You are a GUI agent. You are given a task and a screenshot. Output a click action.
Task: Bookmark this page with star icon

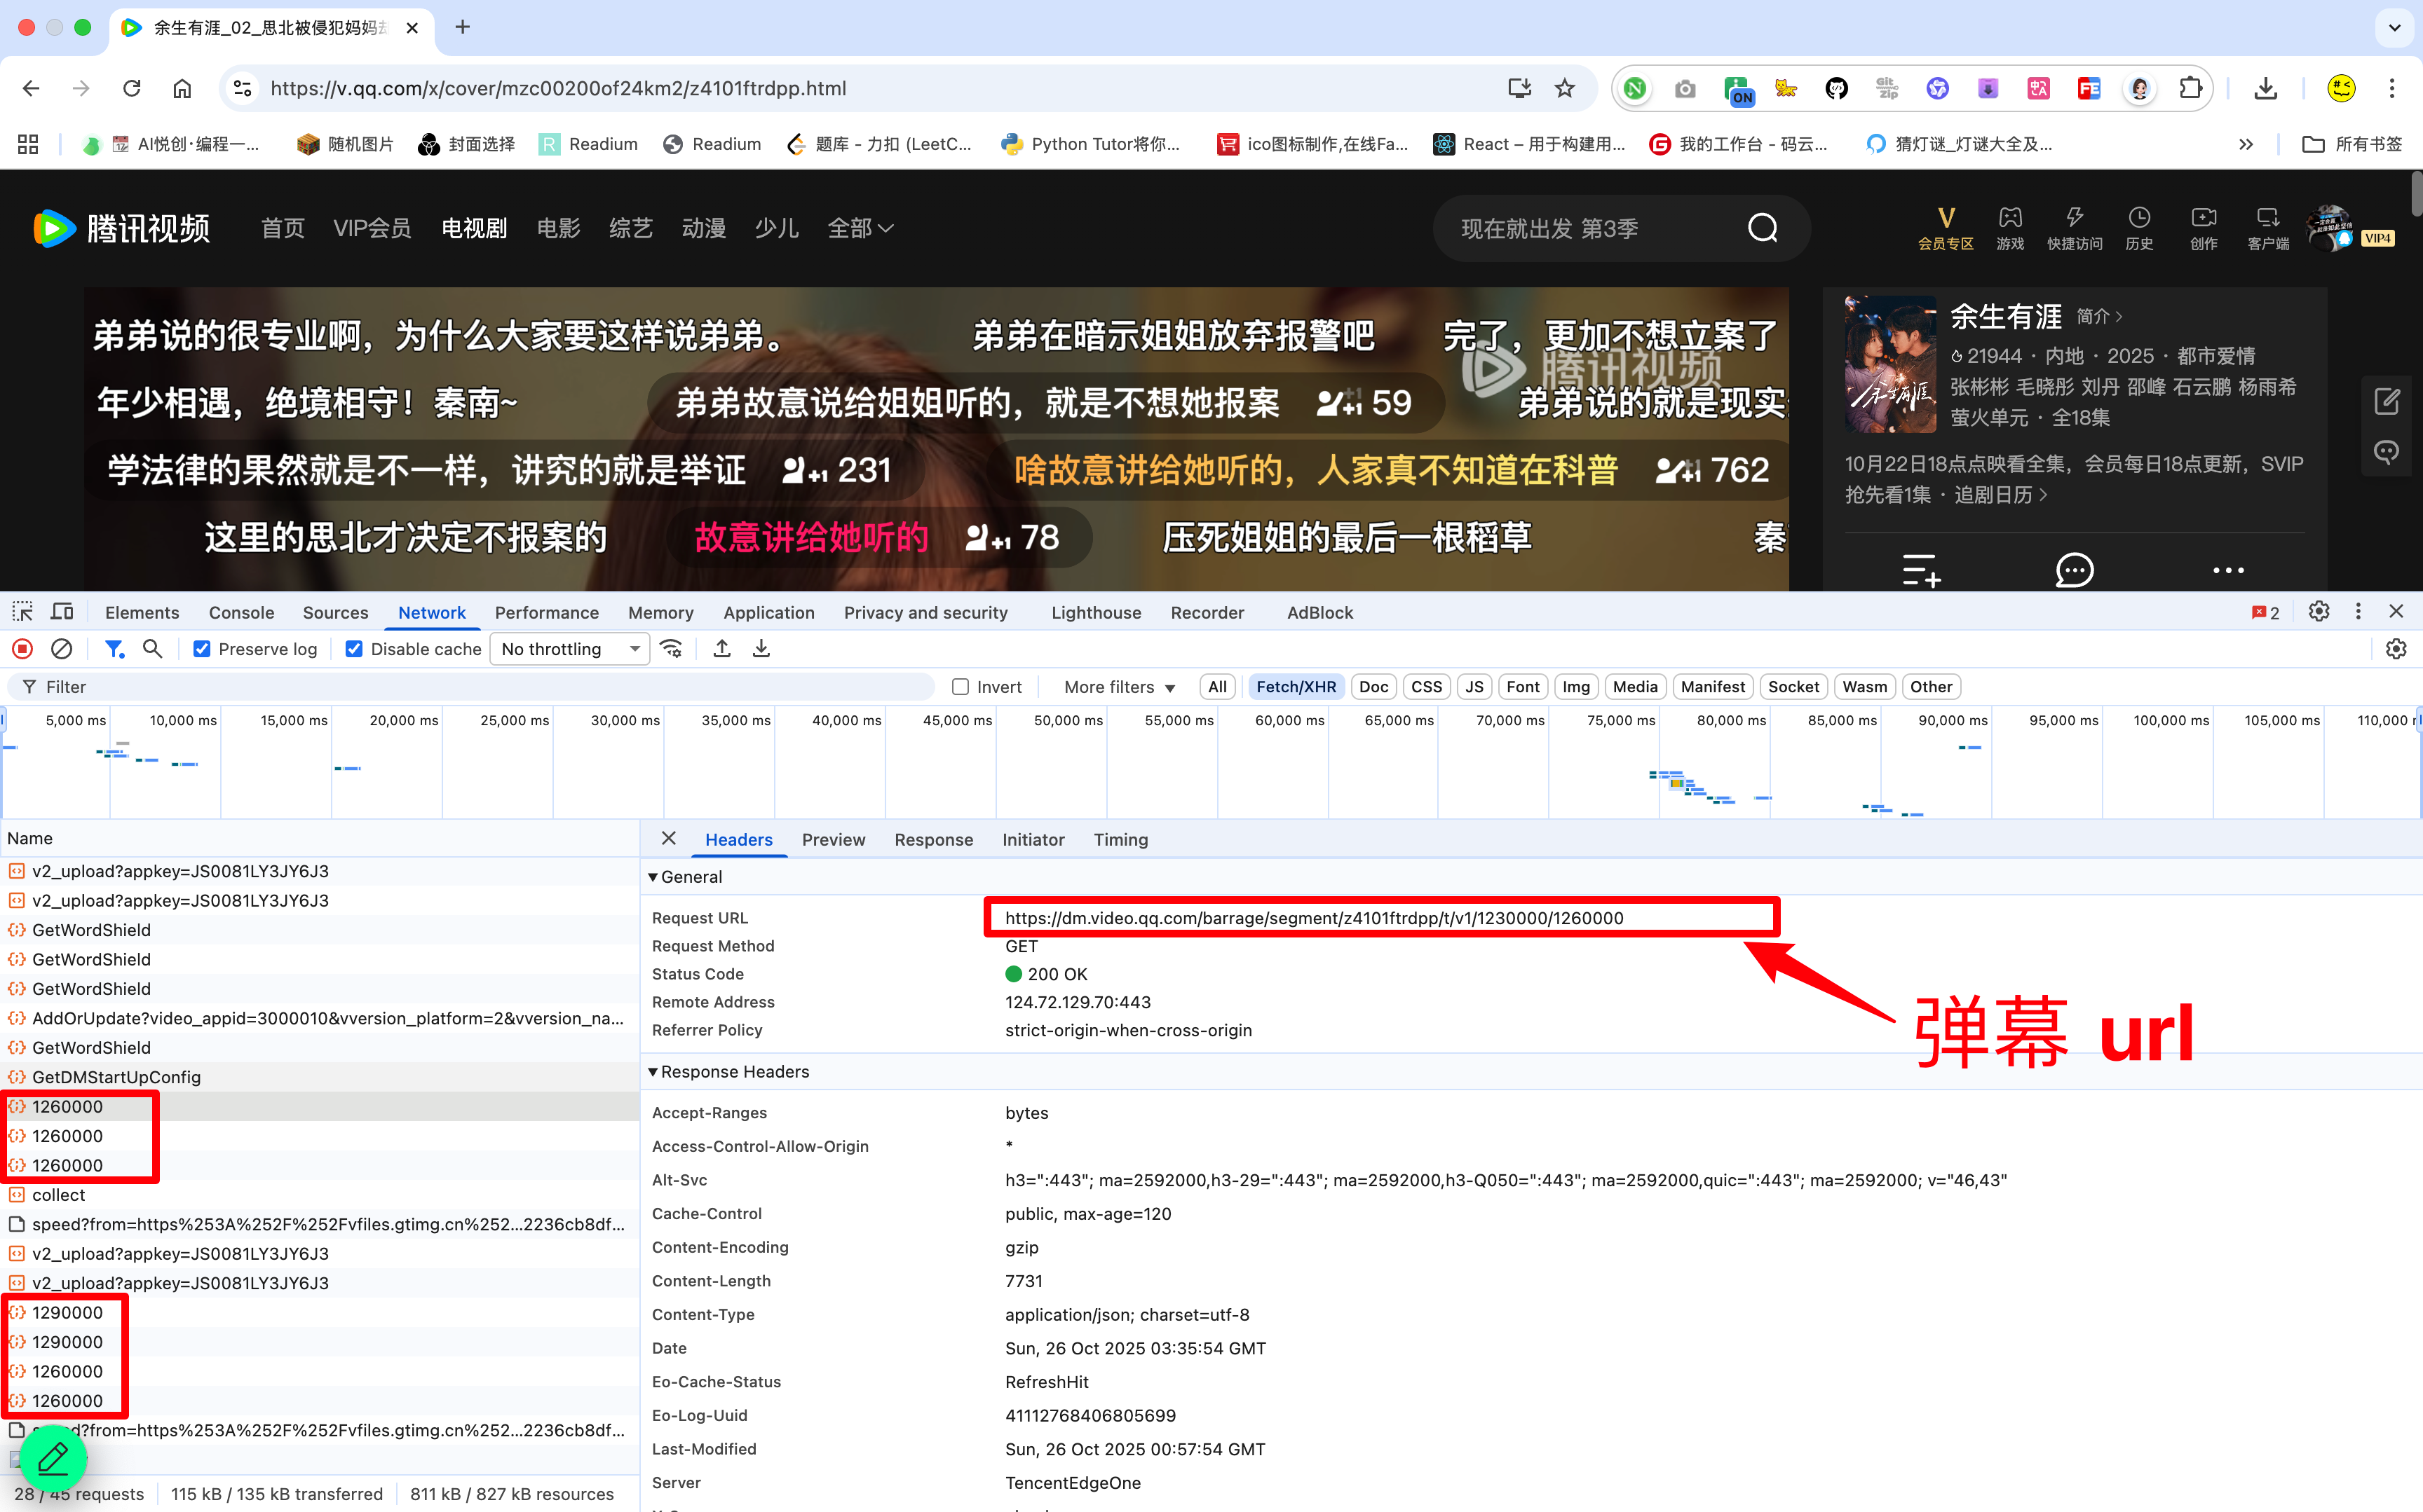1565,88
